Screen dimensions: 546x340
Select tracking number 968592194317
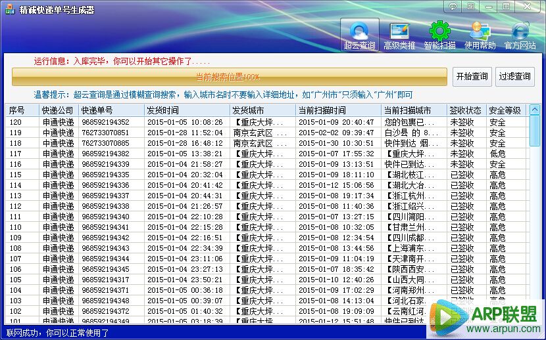[x=105, y=280]
